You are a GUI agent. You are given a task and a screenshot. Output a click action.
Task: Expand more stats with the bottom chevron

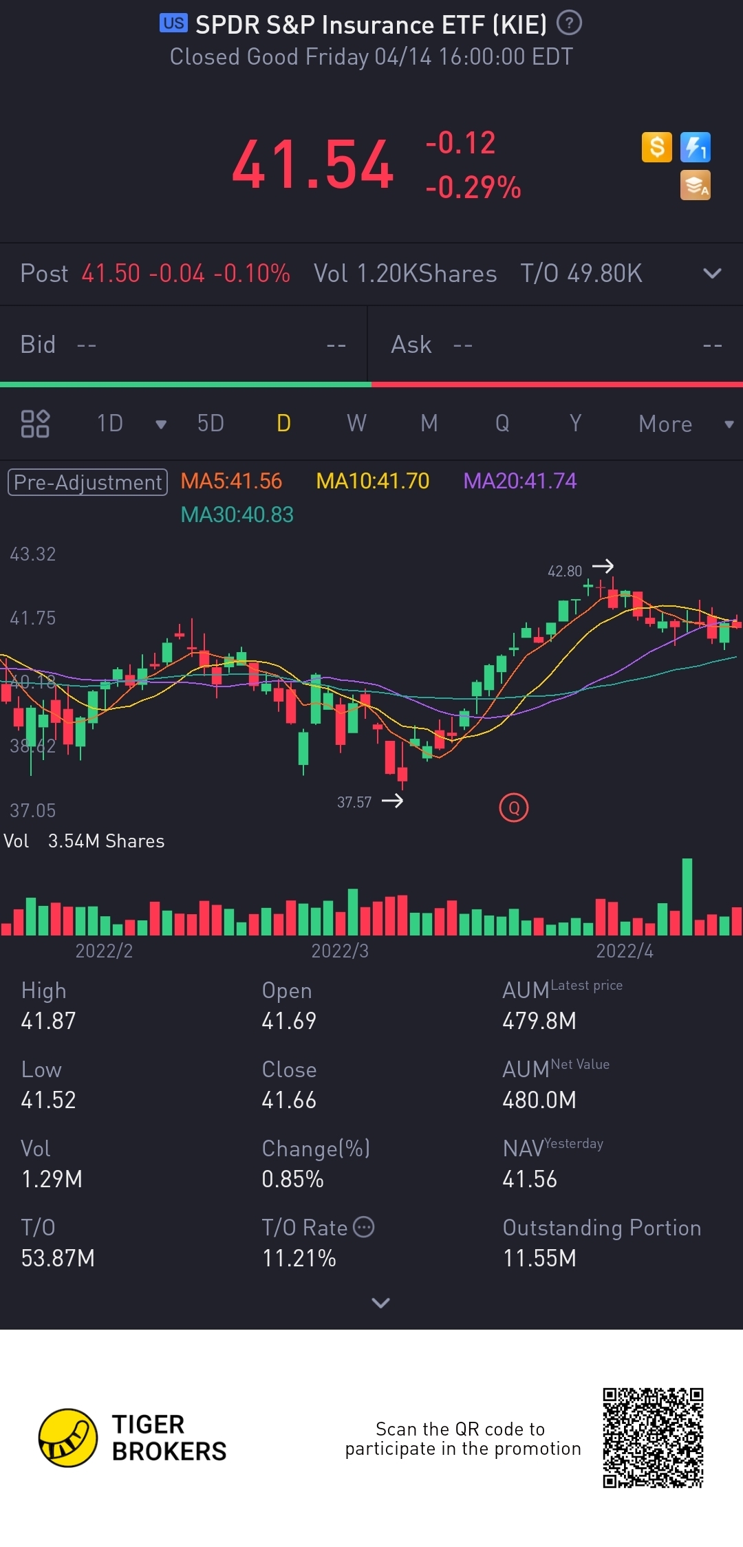tap(380, 1302)
